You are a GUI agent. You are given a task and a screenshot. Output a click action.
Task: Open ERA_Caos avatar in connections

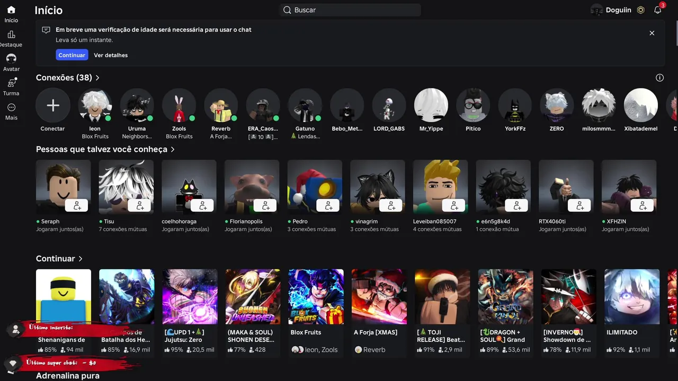263,105
